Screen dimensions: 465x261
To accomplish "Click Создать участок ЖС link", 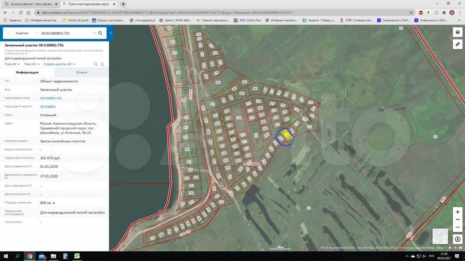I will coord(59,64).
